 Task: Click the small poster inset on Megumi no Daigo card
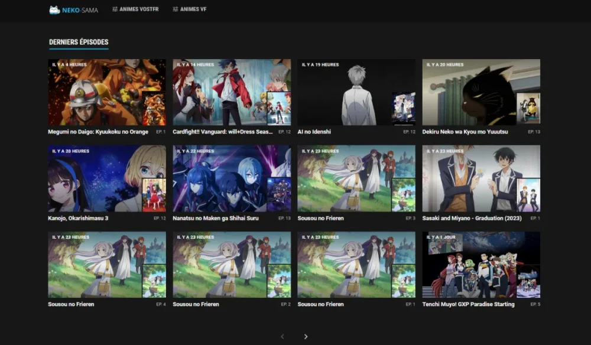click(x=154, y=109)
